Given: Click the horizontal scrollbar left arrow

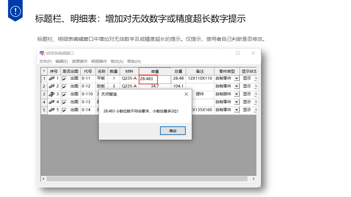Looking at the screenshot, I should (x=44, y=179).
